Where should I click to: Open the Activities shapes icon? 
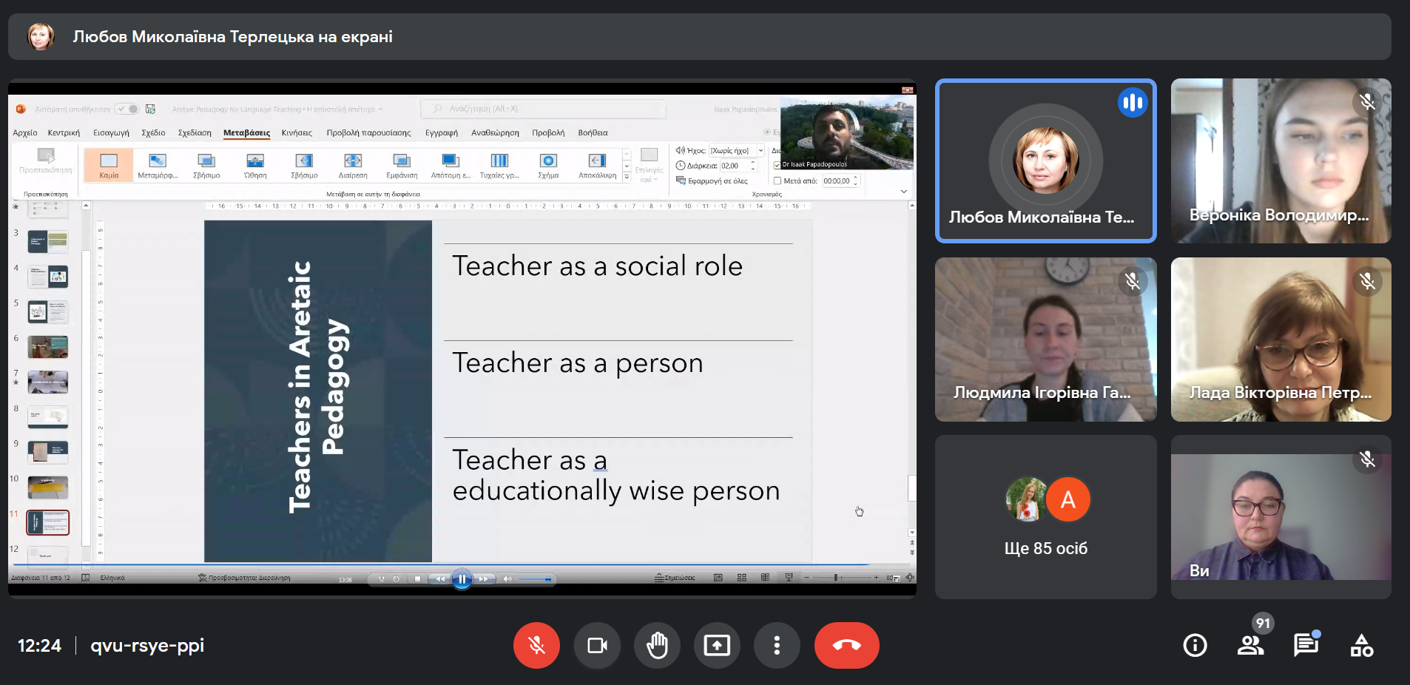1361,646
